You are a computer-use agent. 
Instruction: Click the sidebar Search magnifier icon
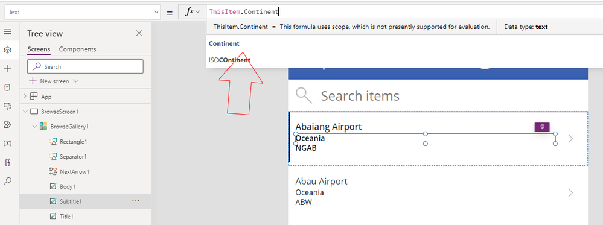click(x=7, y=181)
